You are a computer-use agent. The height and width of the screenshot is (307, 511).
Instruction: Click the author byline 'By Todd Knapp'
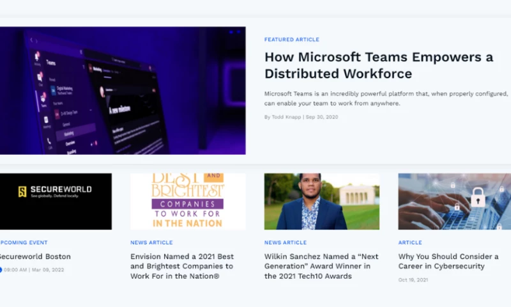(282, 117)
